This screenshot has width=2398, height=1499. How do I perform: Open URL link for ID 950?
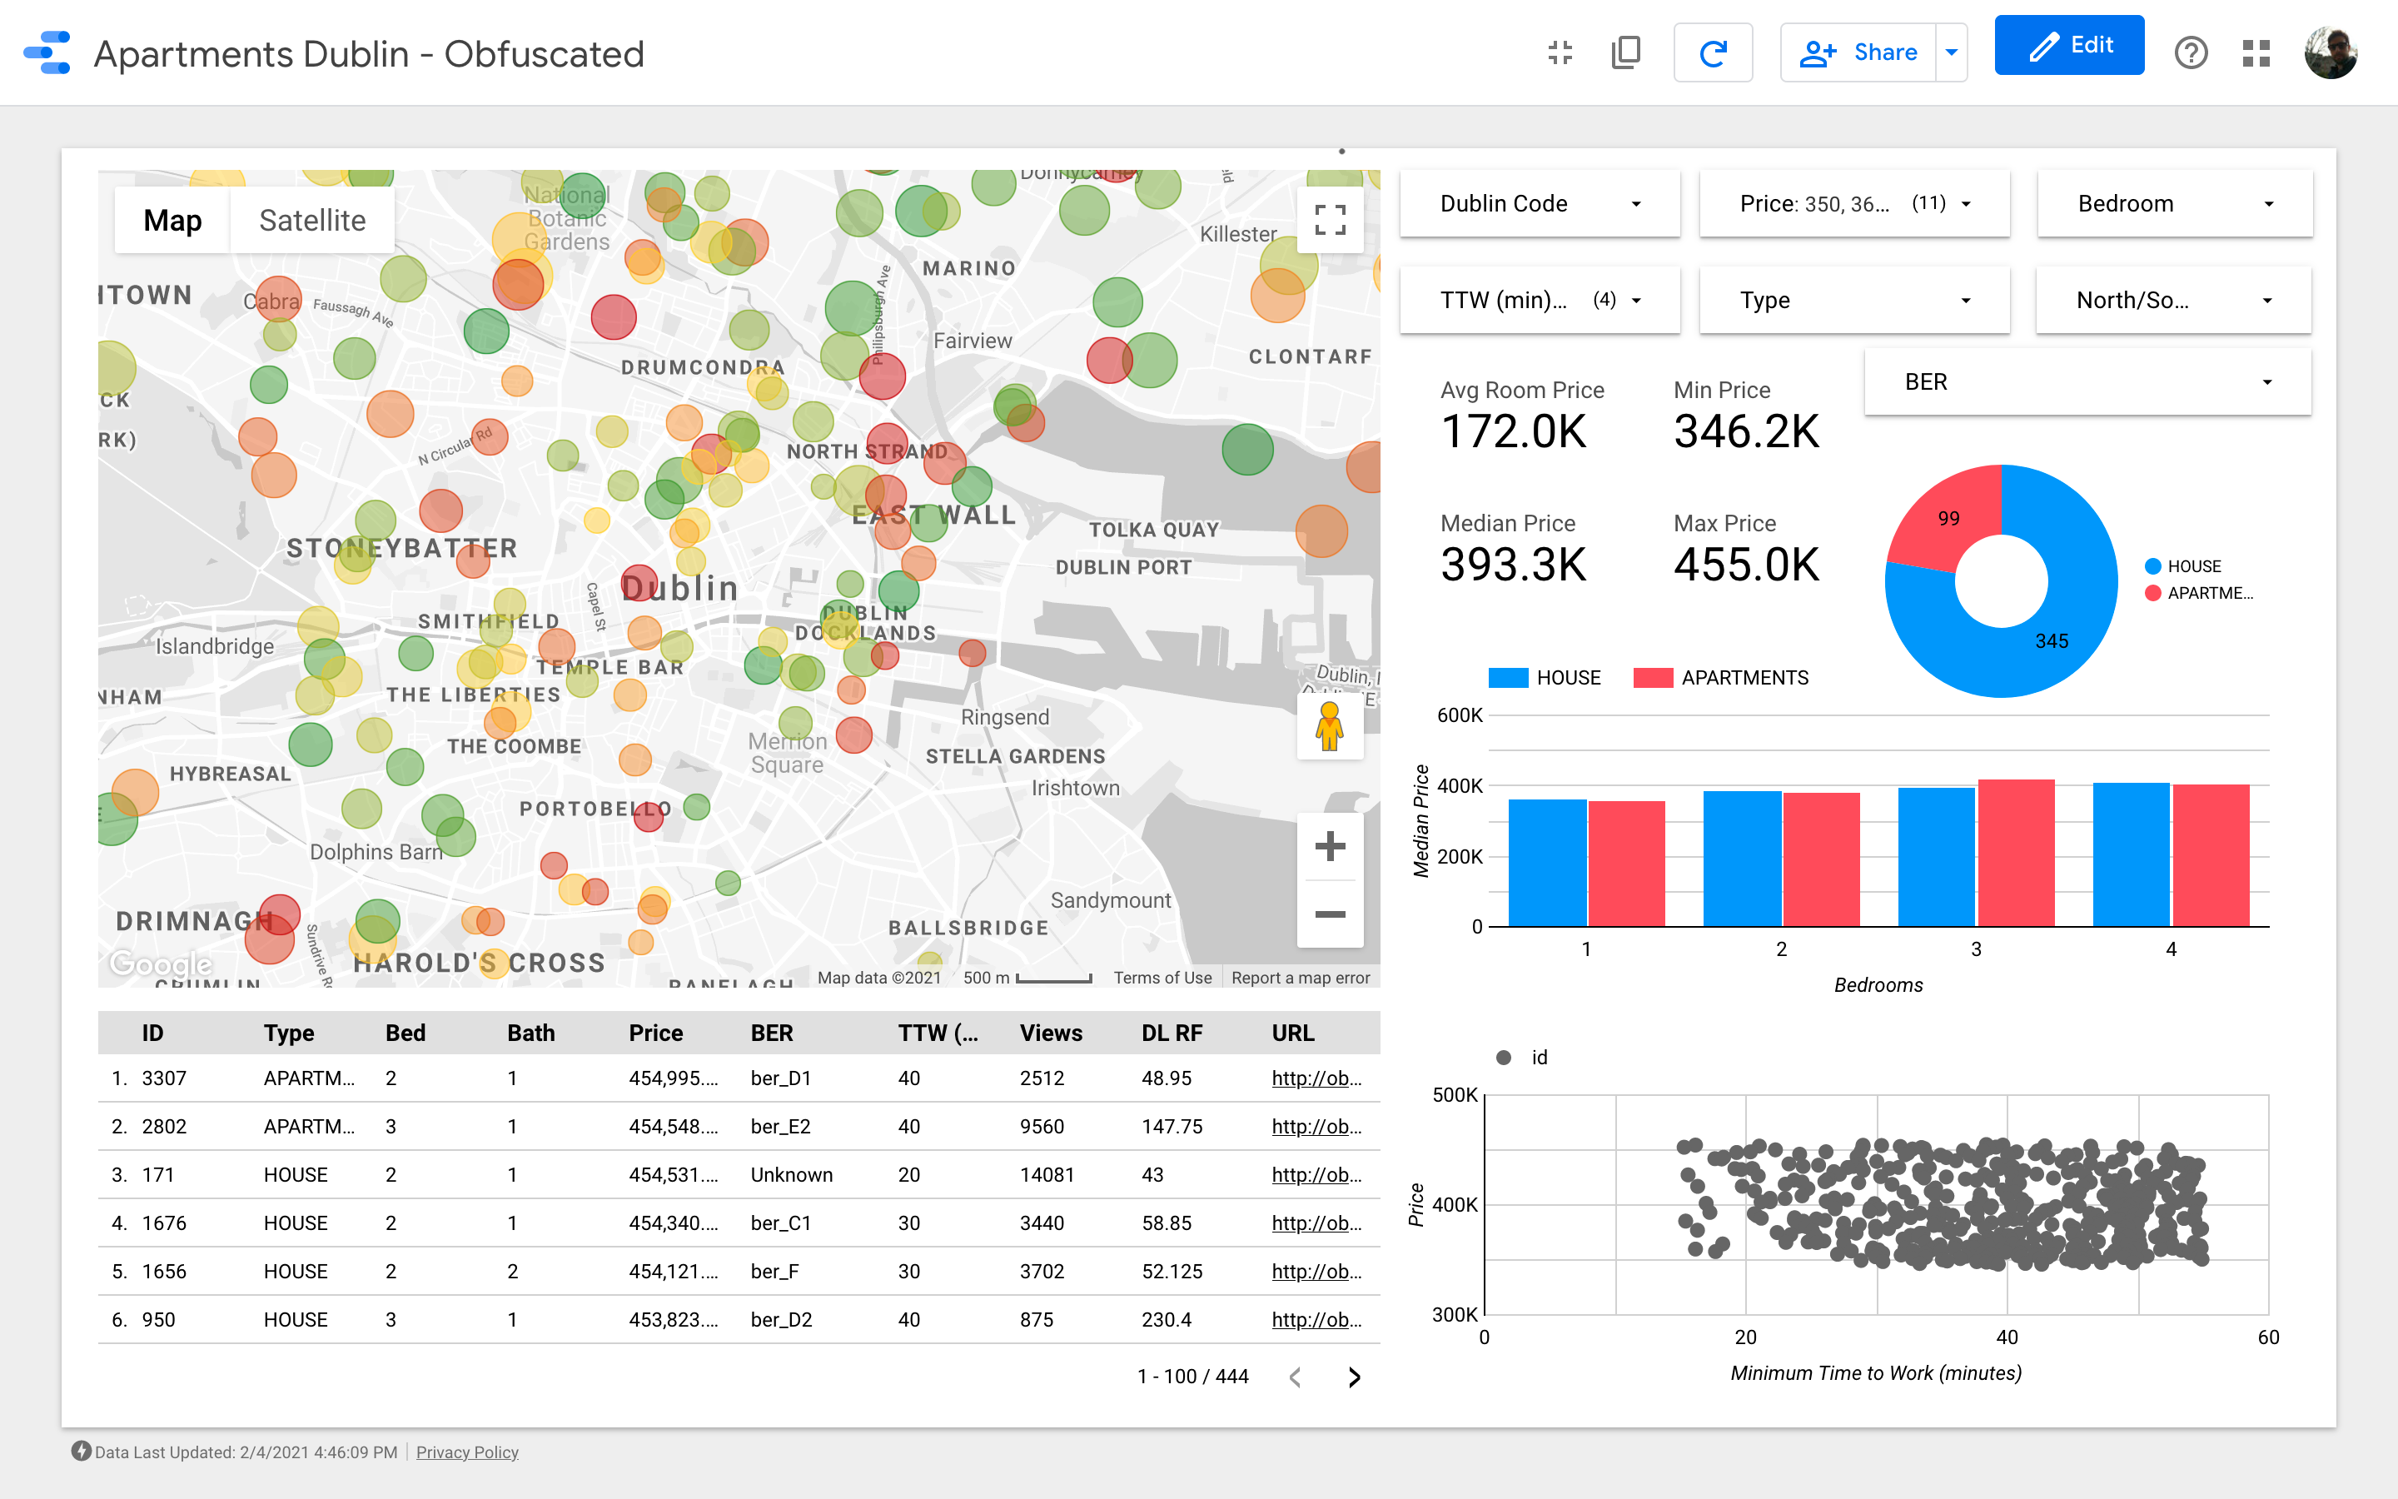pyautogui.click(x=1316, y=1320)
